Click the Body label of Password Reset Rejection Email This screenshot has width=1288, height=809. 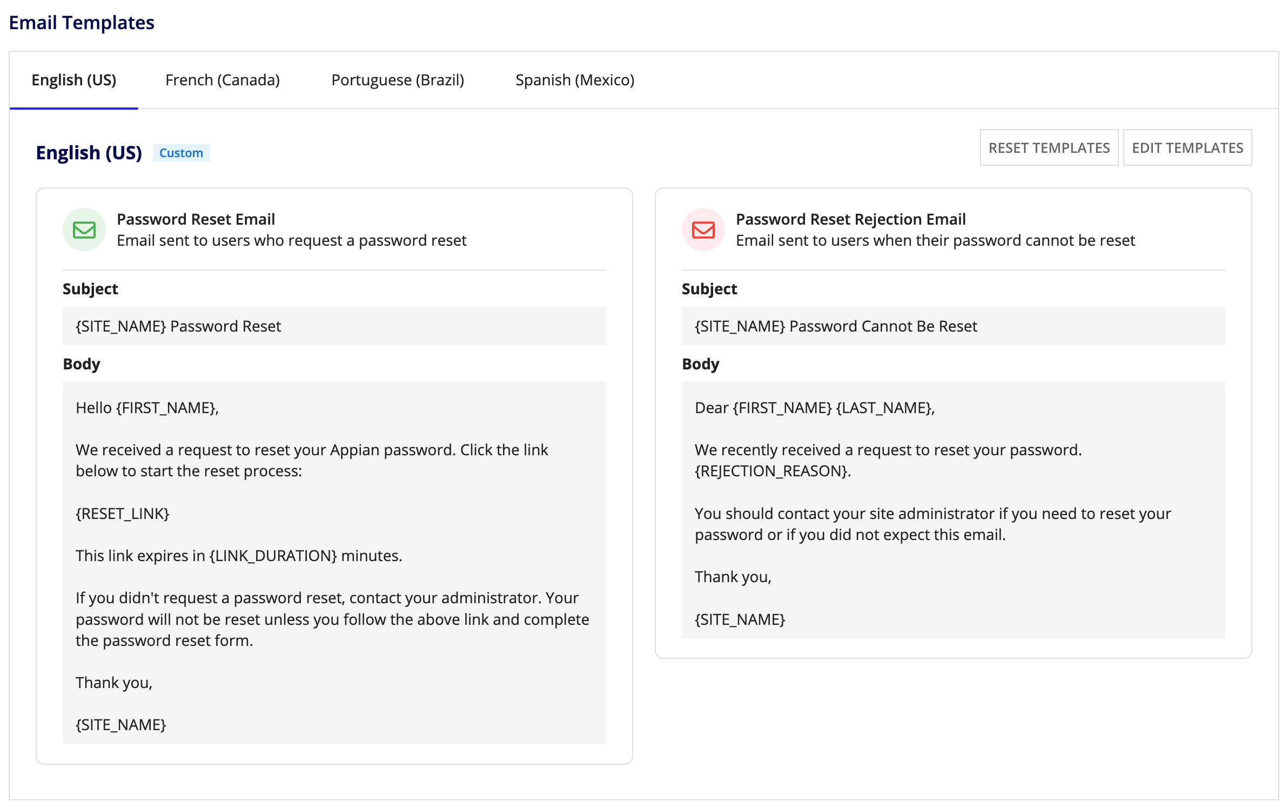pos(701,364)
